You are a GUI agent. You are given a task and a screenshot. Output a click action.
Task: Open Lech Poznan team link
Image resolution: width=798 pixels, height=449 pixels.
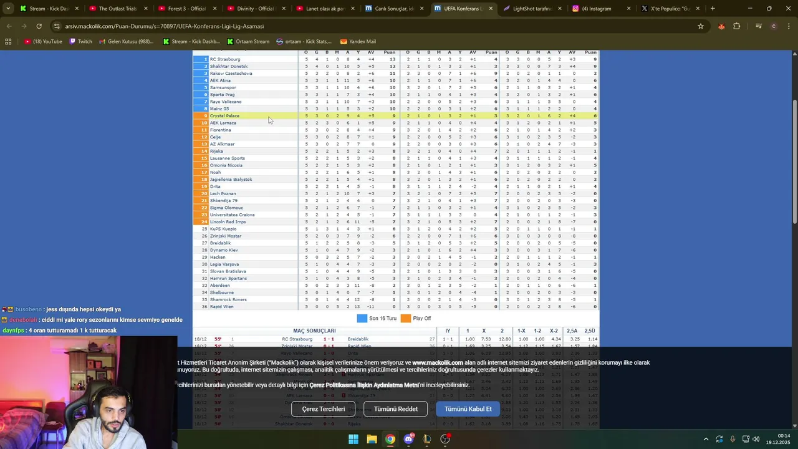(223, 193)
